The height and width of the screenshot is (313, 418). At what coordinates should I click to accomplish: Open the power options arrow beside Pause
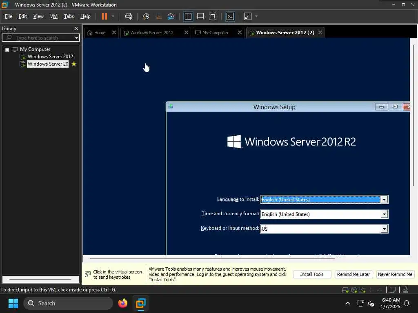(113, 16)
